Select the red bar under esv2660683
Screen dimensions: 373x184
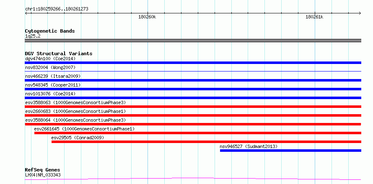tap(193, 115)
